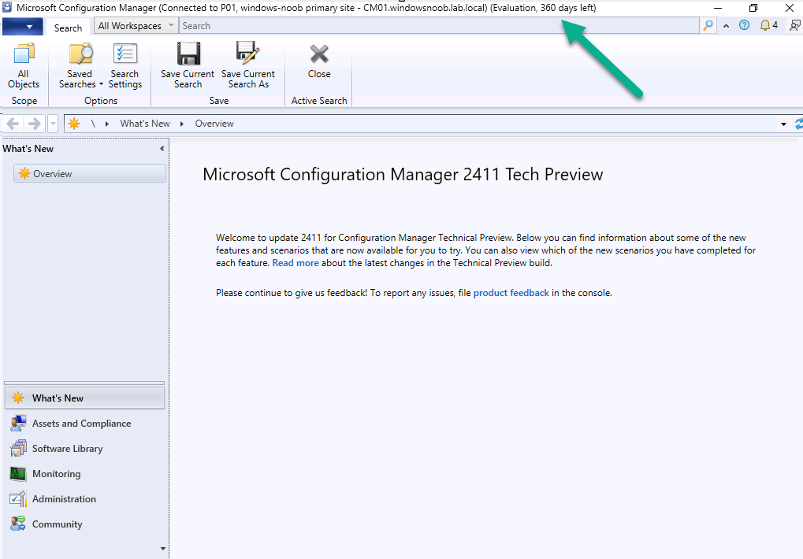
Task: Open the blue application menu dropdown
Action: [23, 26]
